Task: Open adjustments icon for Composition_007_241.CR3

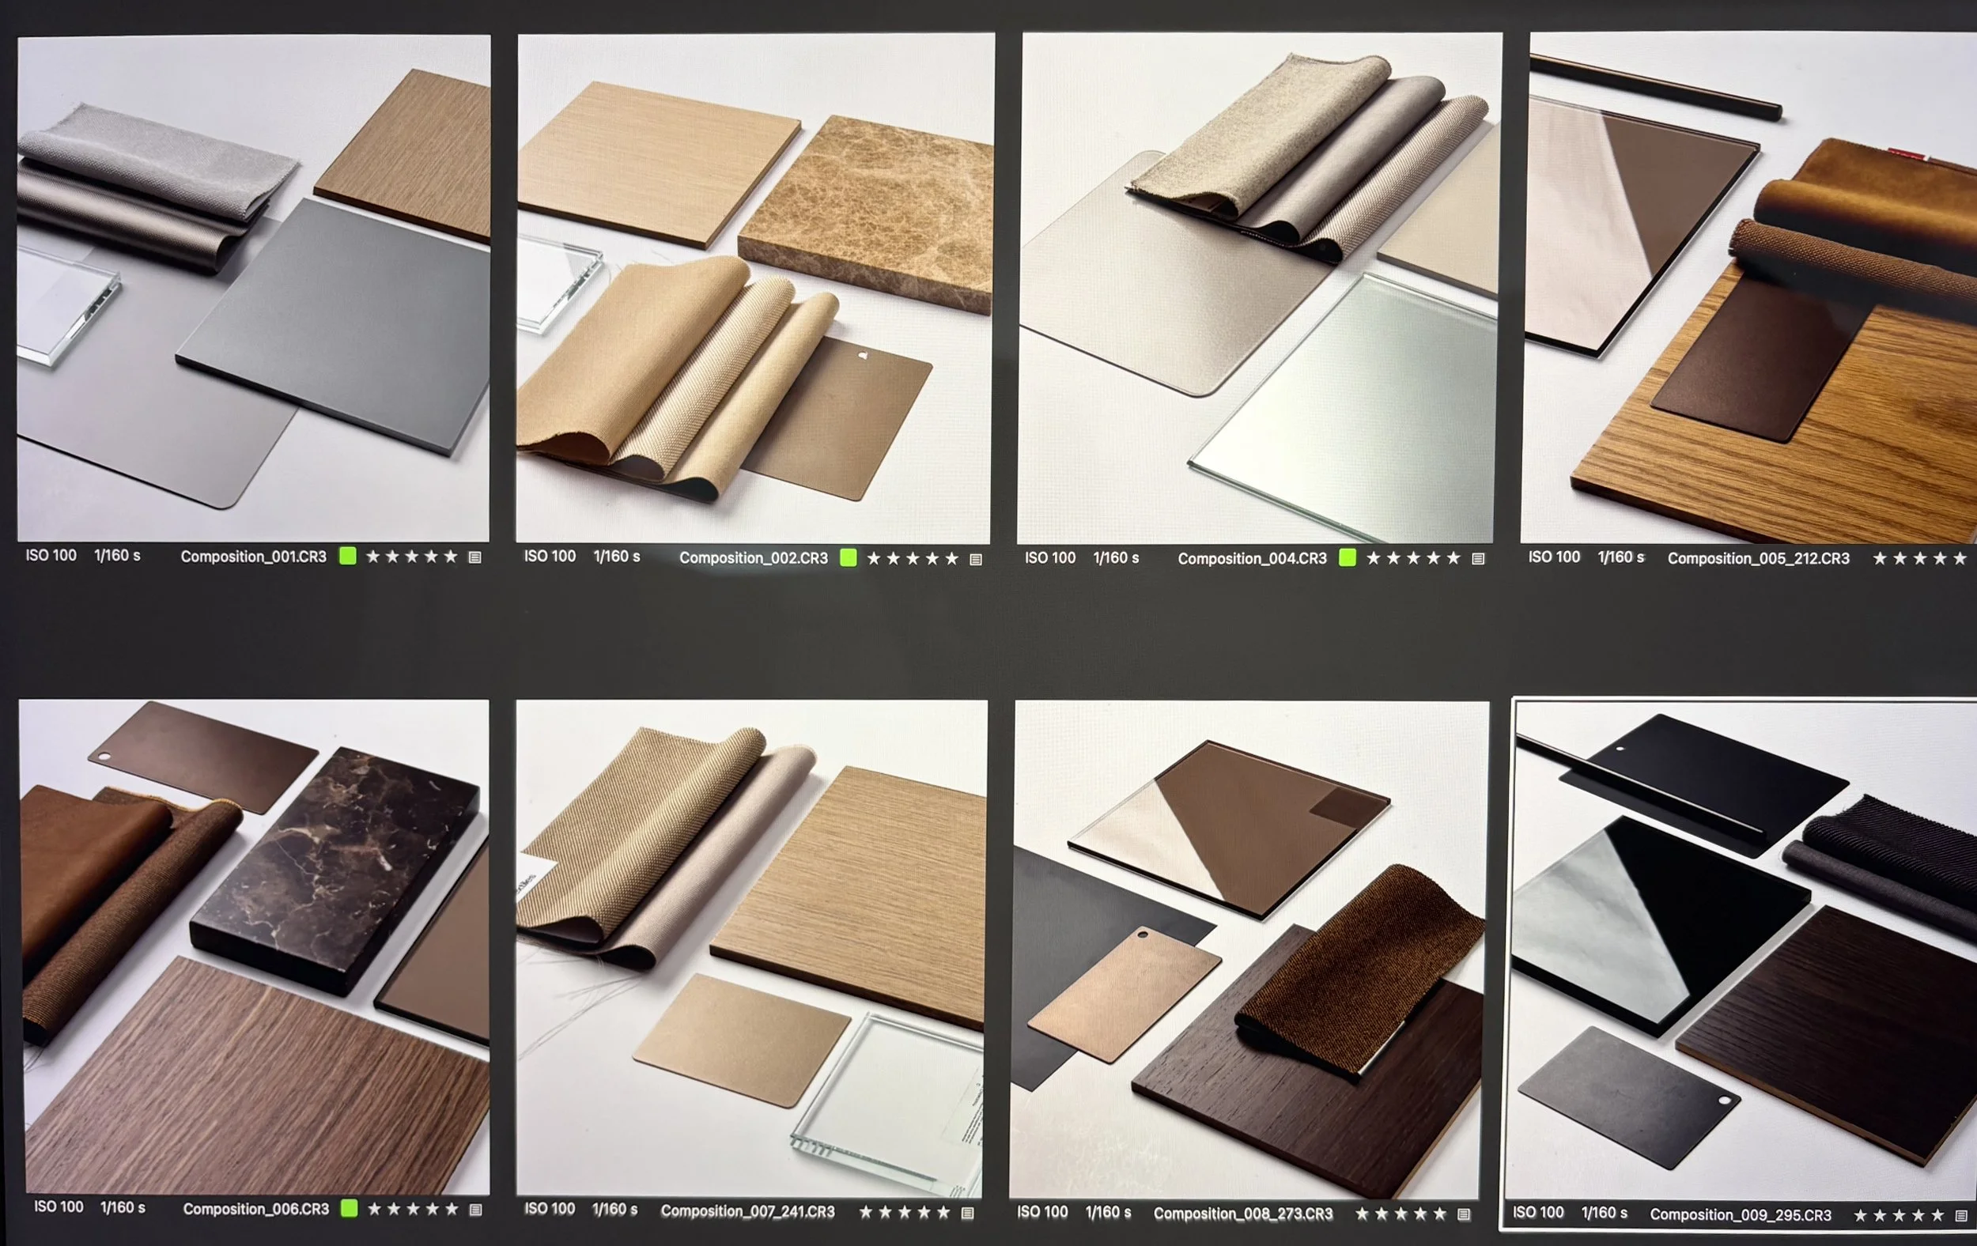Action: pos(967,1213)
